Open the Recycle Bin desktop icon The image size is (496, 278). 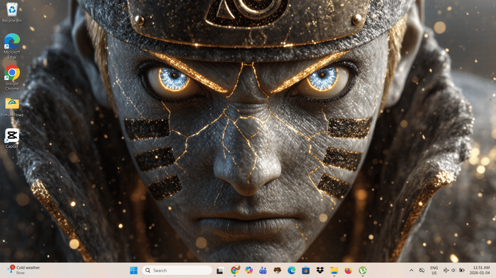pos(12,13)
